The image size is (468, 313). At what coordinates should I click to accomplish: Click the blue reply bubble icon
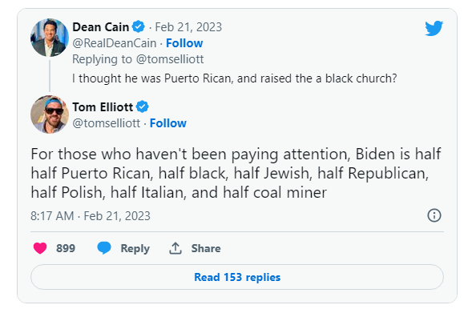[104, 247]
